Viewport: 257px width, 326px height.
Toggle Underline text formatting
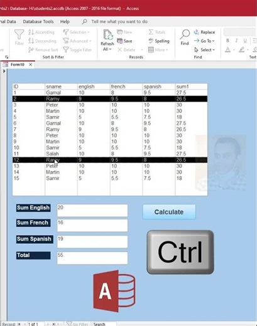245,41
